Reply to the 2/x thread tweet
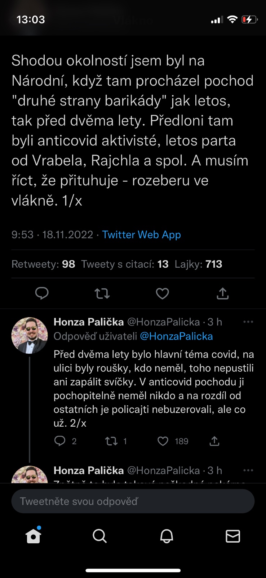 [x=60, y=441]
